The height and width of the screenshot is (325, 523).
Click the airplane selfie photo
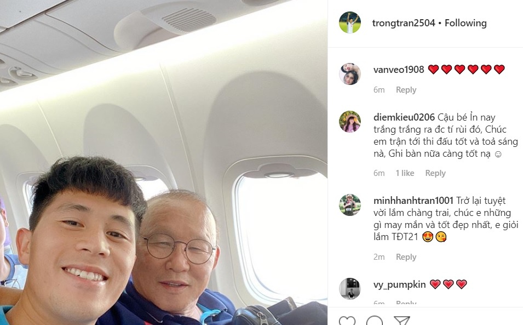click(x=163, y=162)
